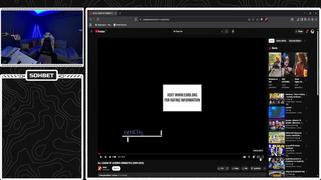321x180 pixels.
Task: Open Avrupa BÜYÜK SAVAŞA Hazırlanıyor video
Action: (277, 150)
